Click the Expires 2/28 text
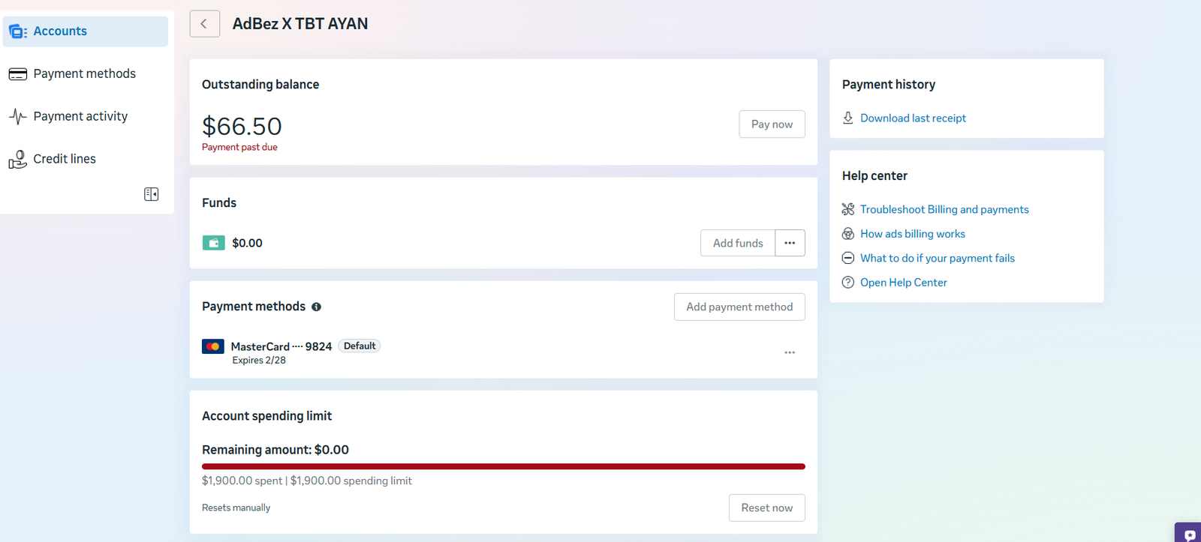The image size is (1201, 542). [x=259, y=361]
